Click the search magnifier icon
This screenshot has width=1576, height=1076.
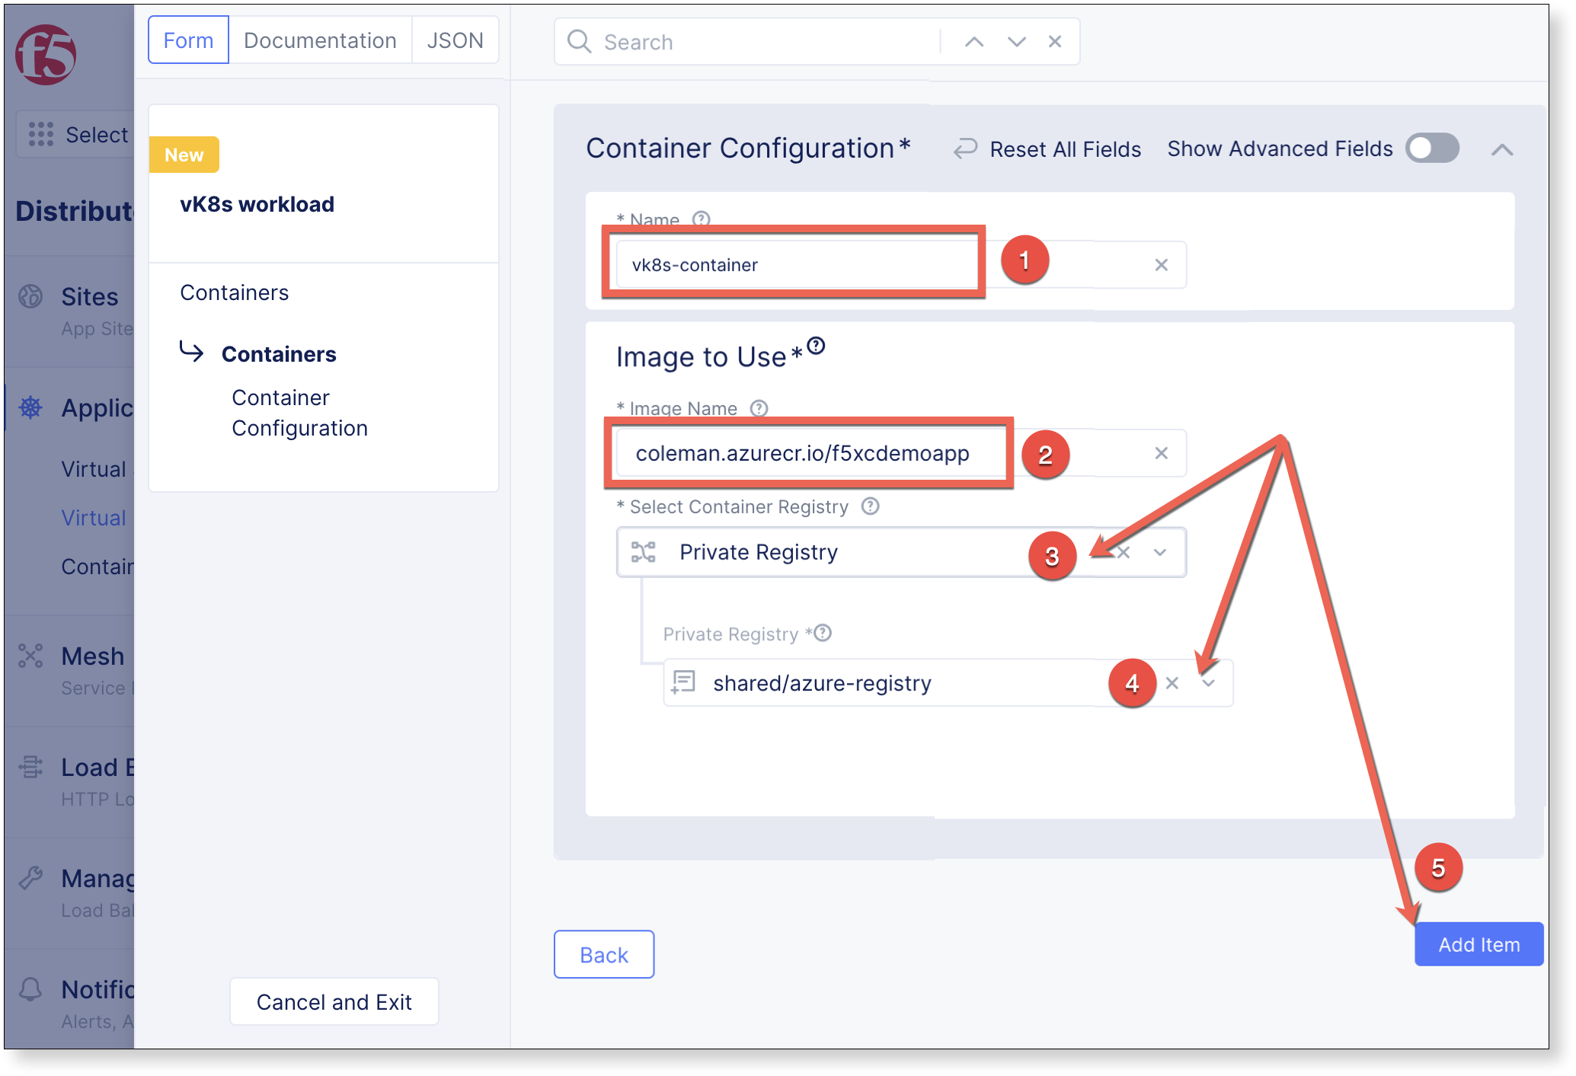[579, 42]
